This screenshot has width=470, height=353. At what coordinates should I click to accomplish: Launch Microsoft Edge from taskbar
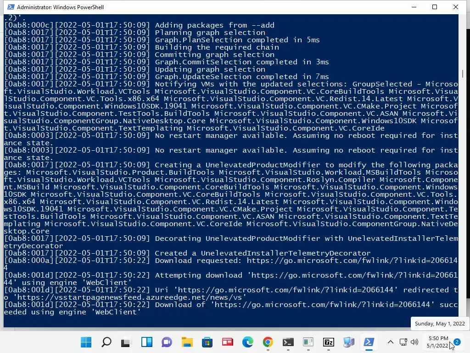(247, 342)
